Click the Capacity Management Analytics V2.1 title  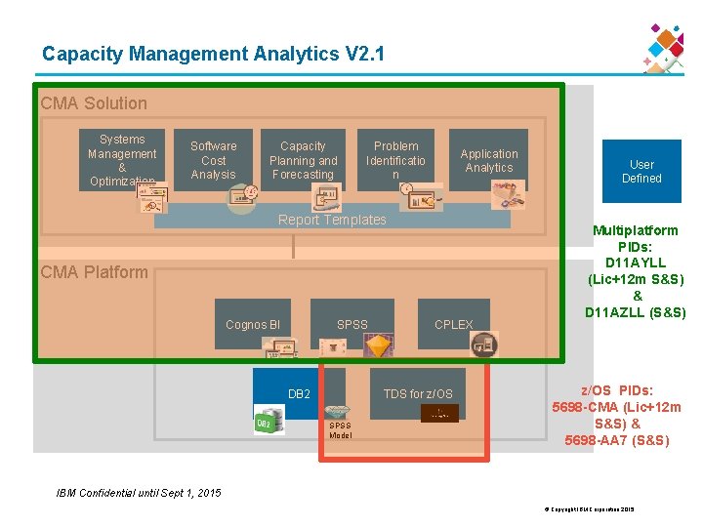click(213, 54)
